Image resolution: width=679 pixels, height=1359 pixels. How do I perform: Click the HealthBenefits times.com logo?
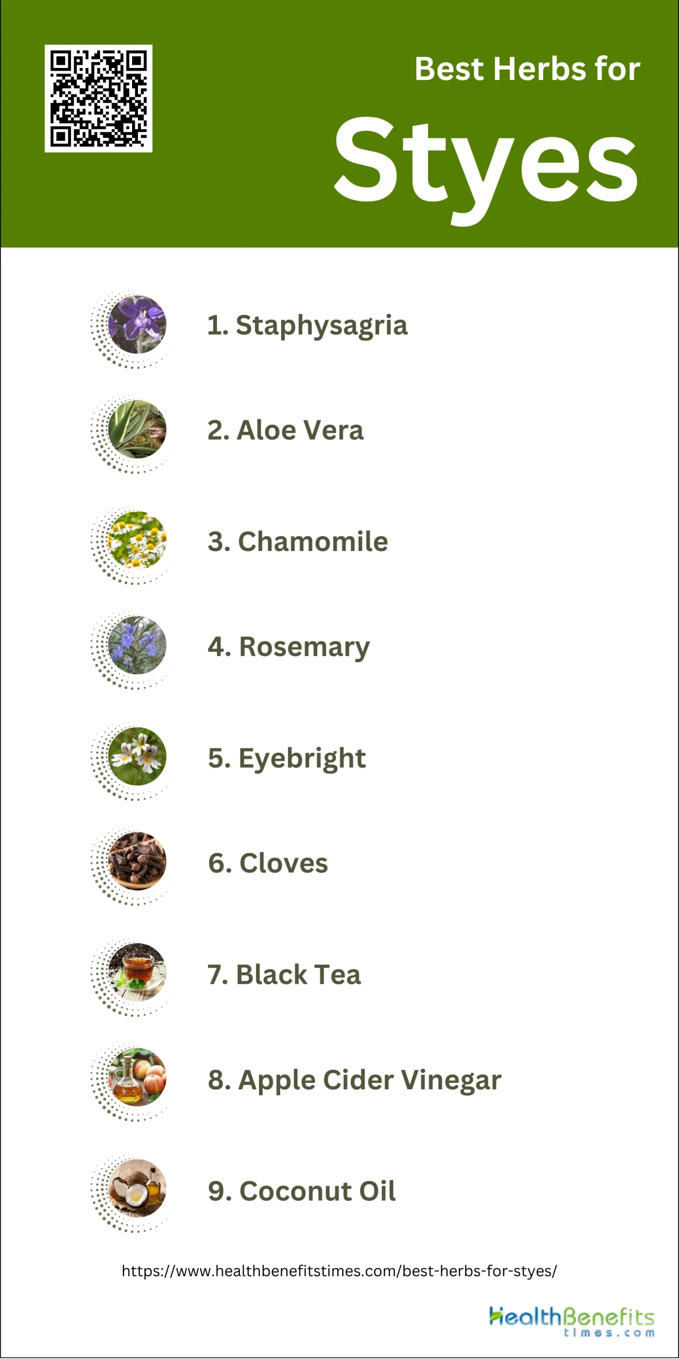tap(571, 1321)
